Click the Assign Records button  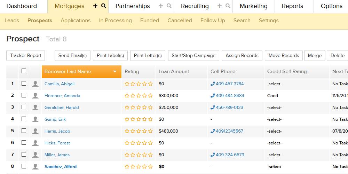tap(242, 55)
